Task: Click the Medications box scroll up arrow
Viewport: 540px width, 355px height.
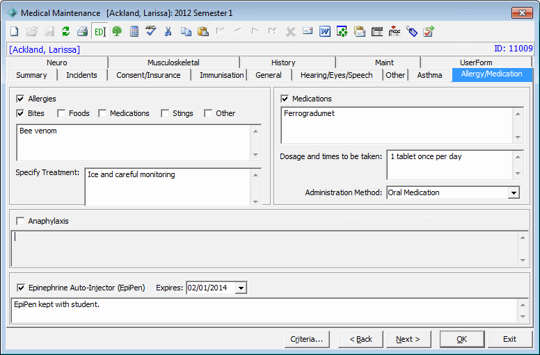Action: 518,114
